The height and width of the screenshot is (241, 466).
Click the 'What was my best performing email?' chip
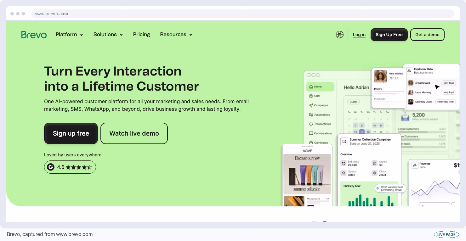[x=391, y=188]
